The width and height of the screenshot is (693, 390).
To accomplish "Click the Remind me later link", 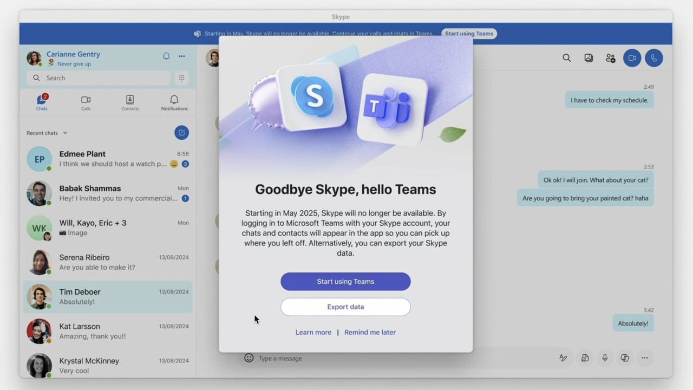I will click(370, 333).
